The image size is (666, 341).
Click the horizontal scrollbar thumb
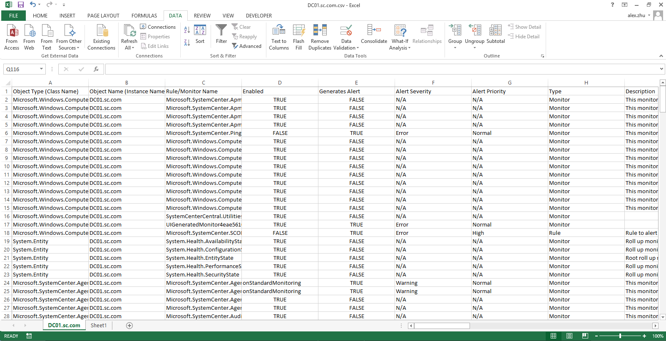[442, 326]
